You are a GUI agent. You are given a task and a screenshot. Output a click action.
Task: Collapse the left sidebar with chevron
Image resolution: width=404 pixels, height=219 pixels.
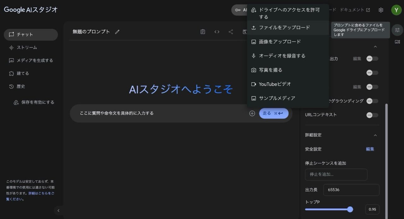coord(58,210)
